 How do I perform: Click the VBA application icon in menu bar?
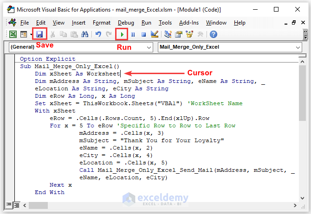click(x=13, y=23)
